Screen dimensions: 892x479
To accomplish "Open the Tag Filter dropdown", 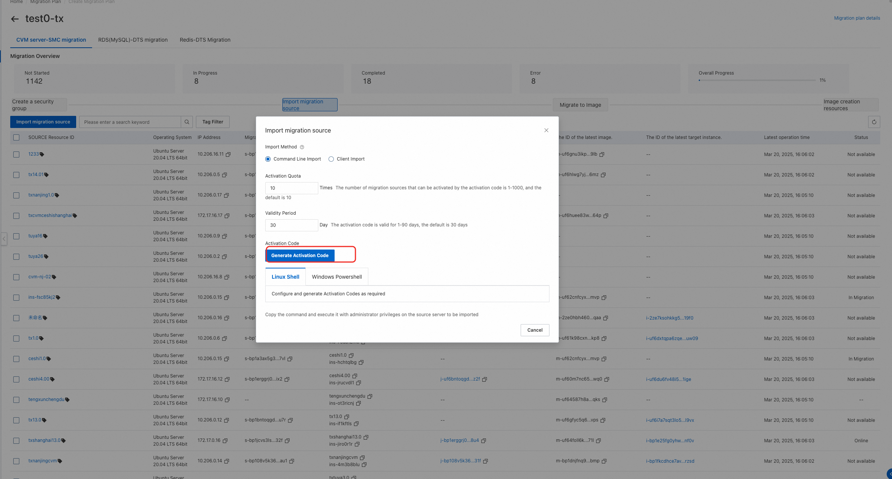I will pyautogui.click(x=213, y=122).
